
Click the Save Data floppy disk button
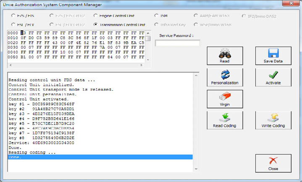(x=273, y=56)
